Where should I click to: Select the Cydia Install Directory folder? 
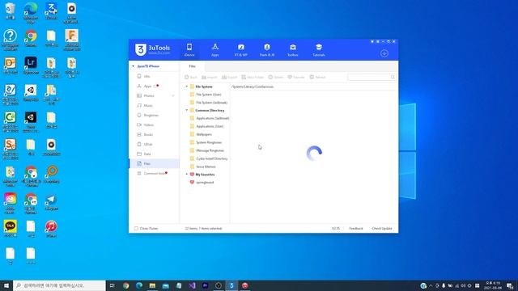[211, 158]
